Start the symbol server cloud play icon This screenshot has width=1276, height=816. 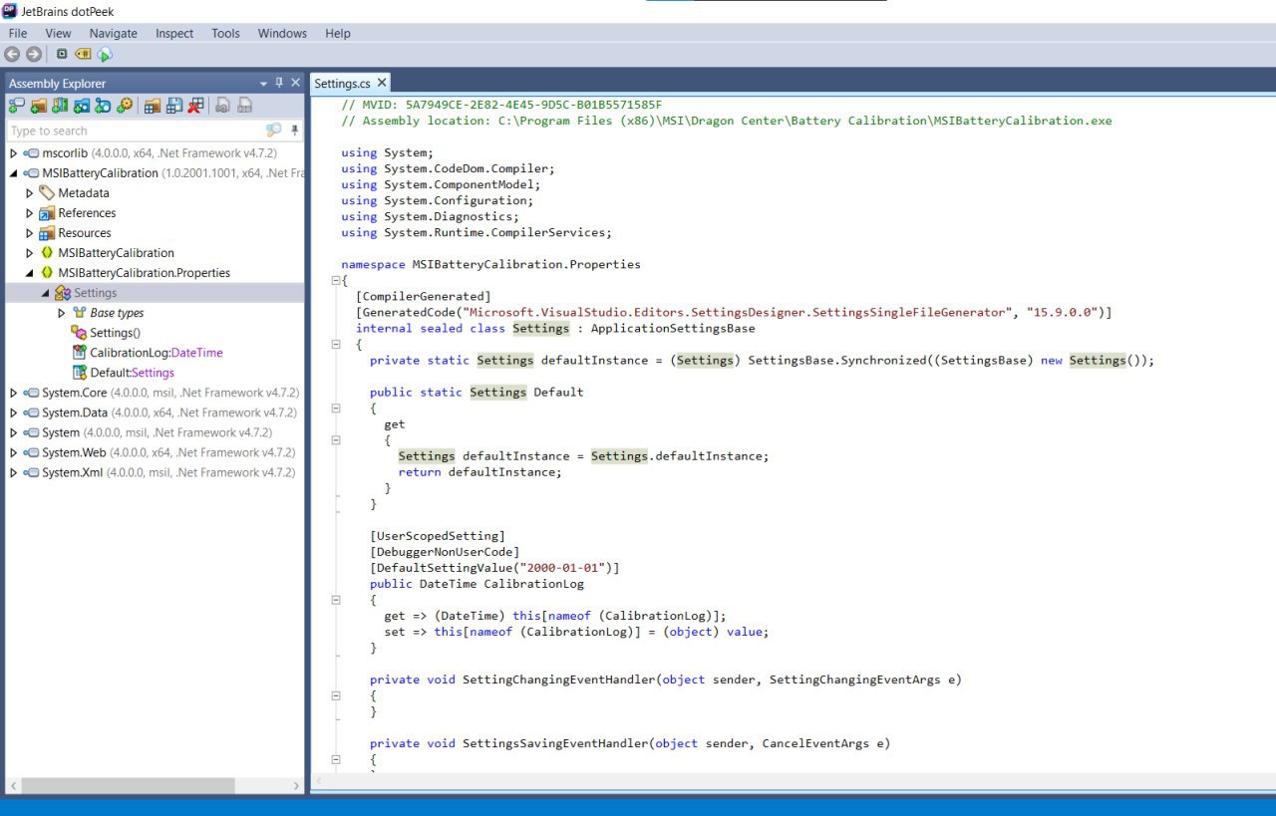[105, 55]
